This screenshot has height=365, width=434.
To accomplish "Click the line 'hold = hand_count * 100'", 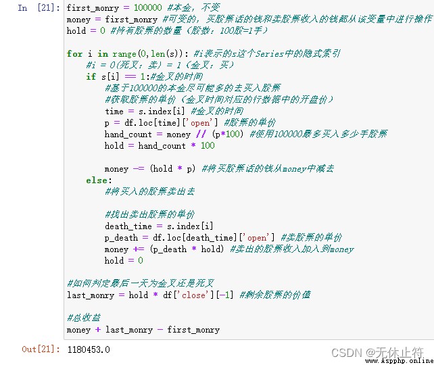I will click(160, 145).
